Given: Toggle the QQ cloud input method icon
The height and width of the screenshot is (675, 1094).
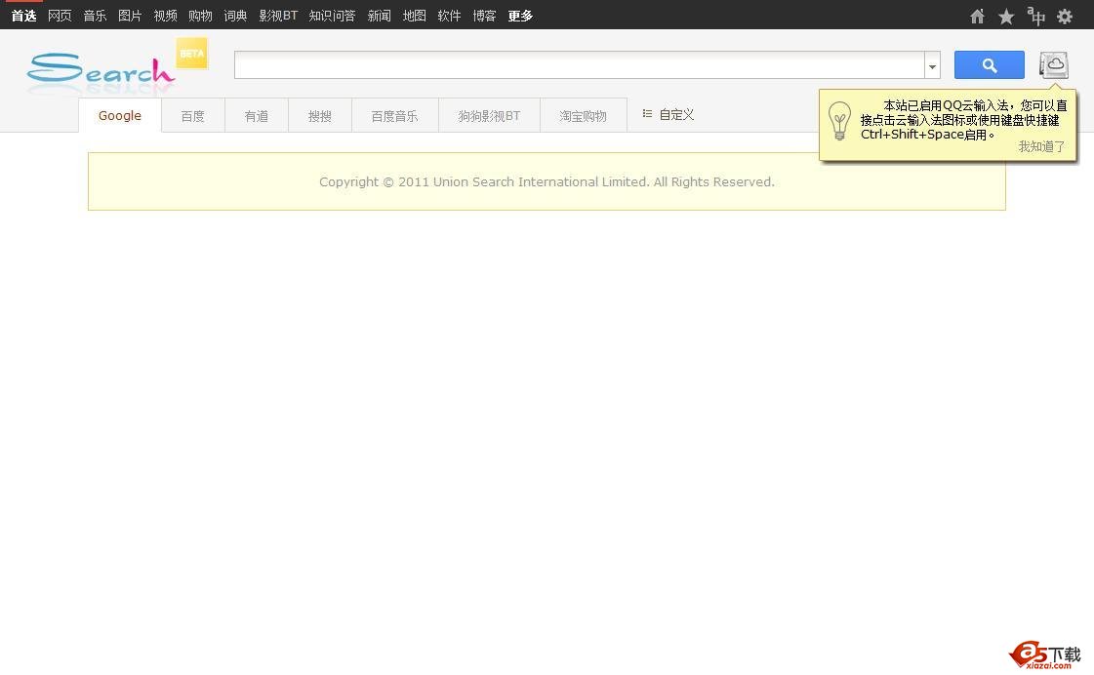Looking at the screenshot, I should [x=1054, y=64].
